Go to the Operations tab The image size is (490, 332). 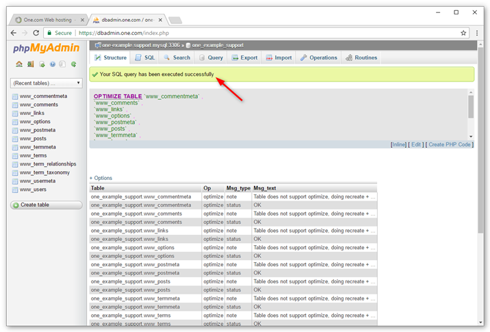click(319, 58)
